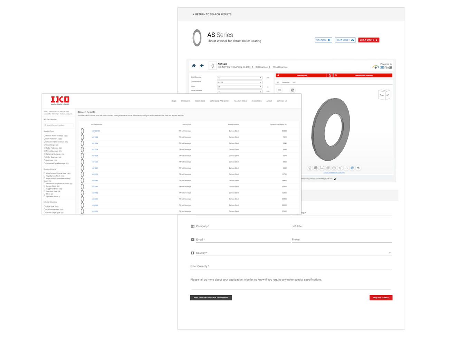Toggle the axes display icon
Viewport: 449px width, 337px height.
[346, 168]
